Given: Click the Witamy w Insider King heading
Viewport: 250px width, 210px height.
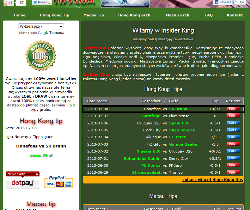Looking at the screenshot, I should [163, 30].
